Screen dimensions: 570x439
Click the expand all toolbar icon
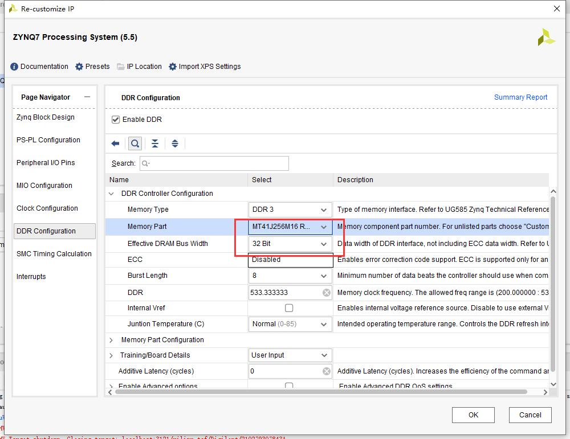coord(175,143)
